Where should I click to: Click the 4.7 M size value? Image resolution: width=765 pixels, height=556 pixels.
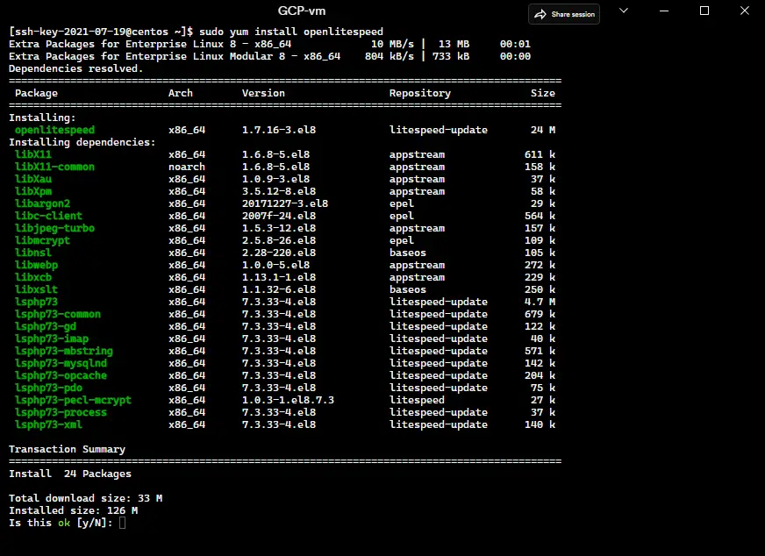pos(540,302)
